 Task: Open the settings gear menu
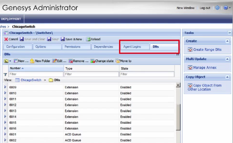click(217, 8)
